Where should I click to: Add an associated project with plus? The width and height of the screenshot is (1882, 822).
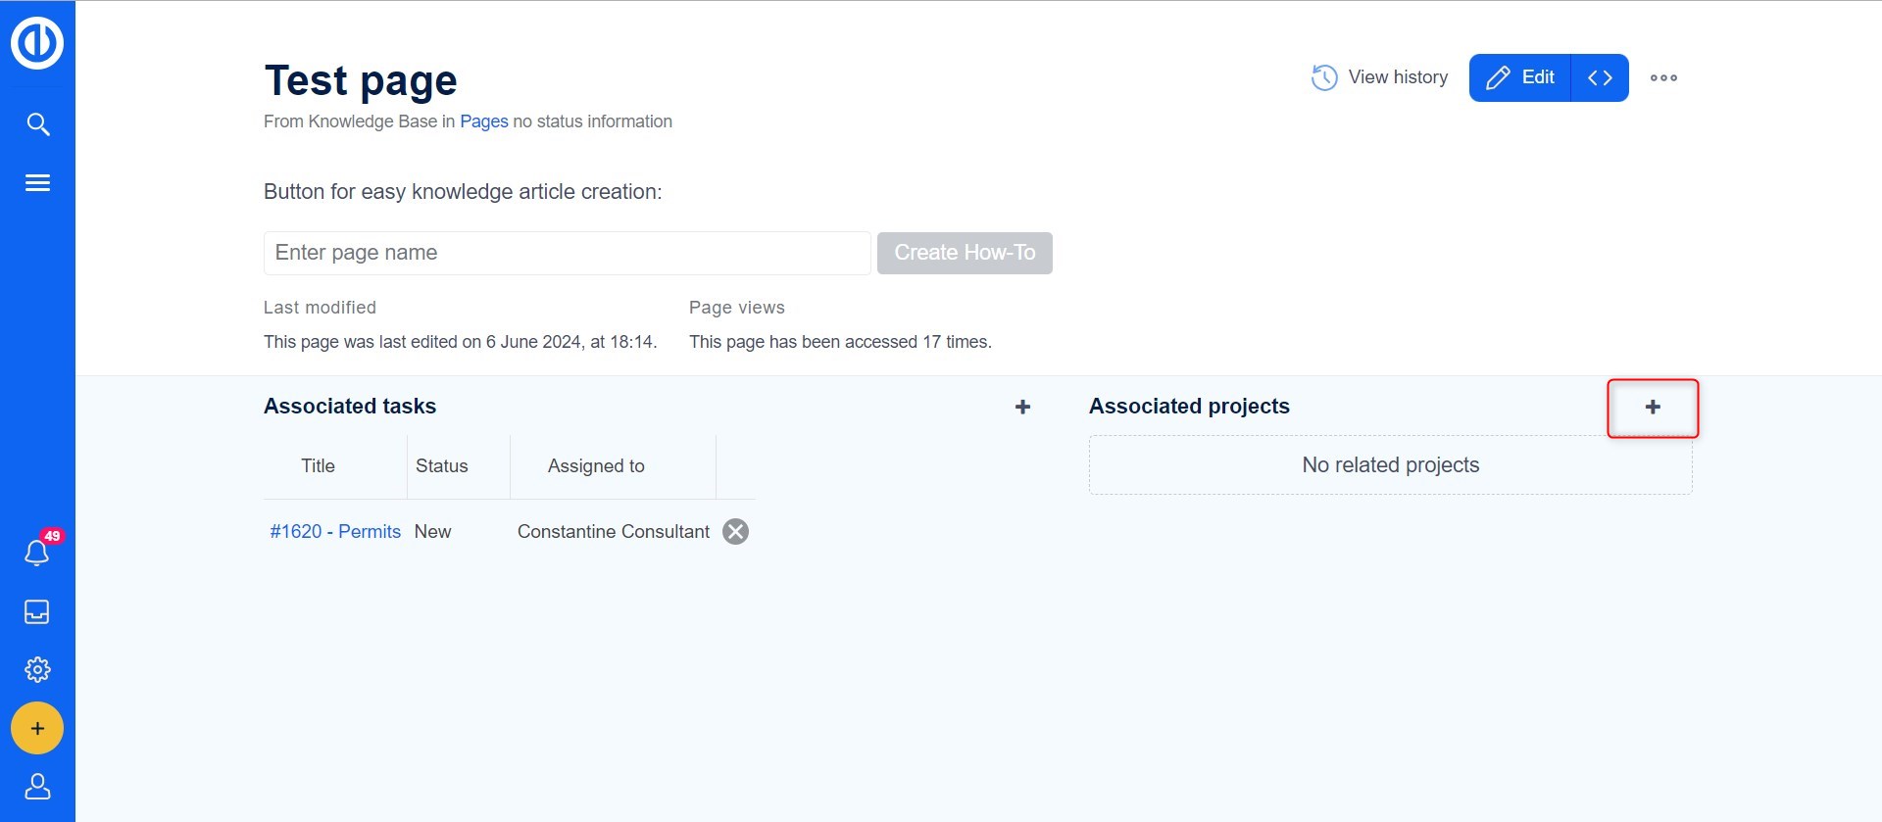click(x=1653, y=407)
